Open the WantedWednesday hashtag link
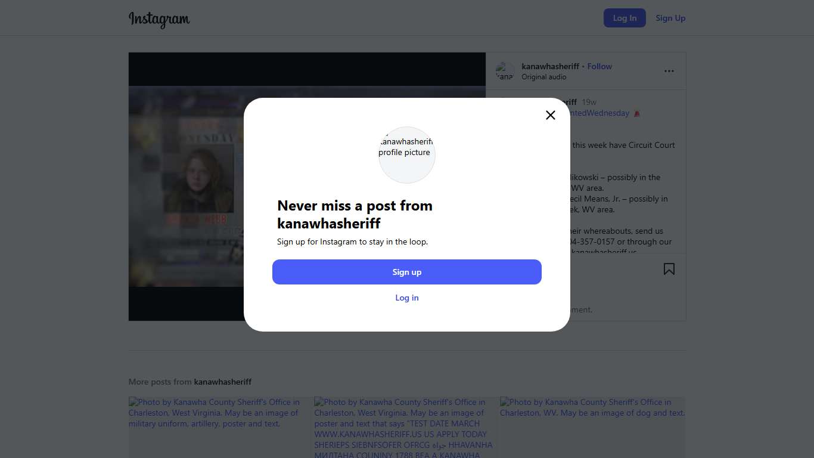The height and width of the screenshot is (458, 814). (599, 113)
